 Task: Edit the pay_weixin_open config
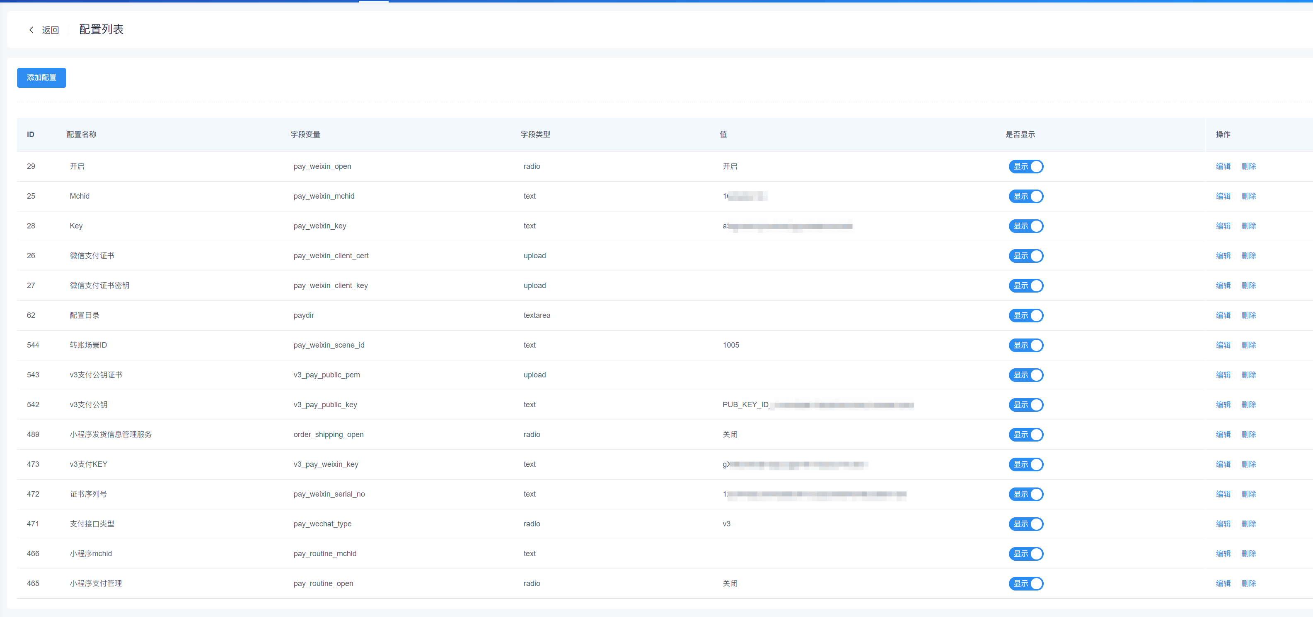pyautogui.click(x=1223, y=166)
